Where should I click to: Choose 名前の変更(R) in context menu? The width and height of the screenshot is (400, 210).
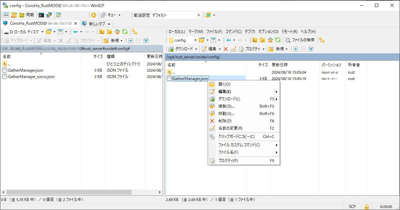click(244, 128)
